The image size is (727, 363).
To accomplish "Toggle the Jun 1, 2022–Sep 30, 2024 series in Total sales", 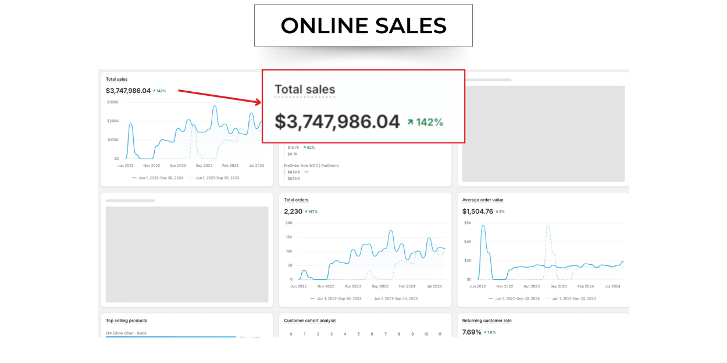I will click(161, 178).
